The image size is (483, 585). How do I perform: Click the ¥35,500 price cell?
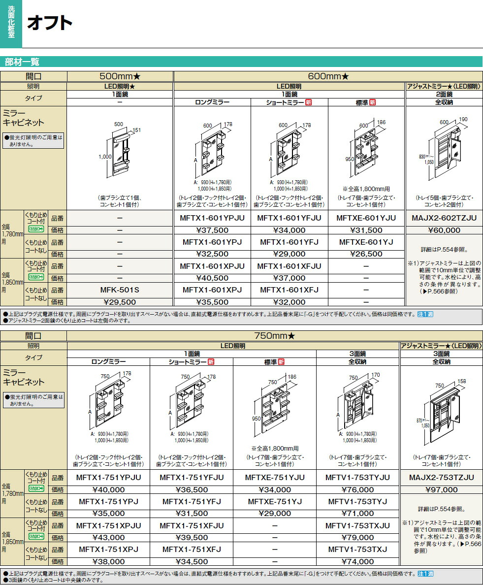pyautogui.click(x=212, y=302)
